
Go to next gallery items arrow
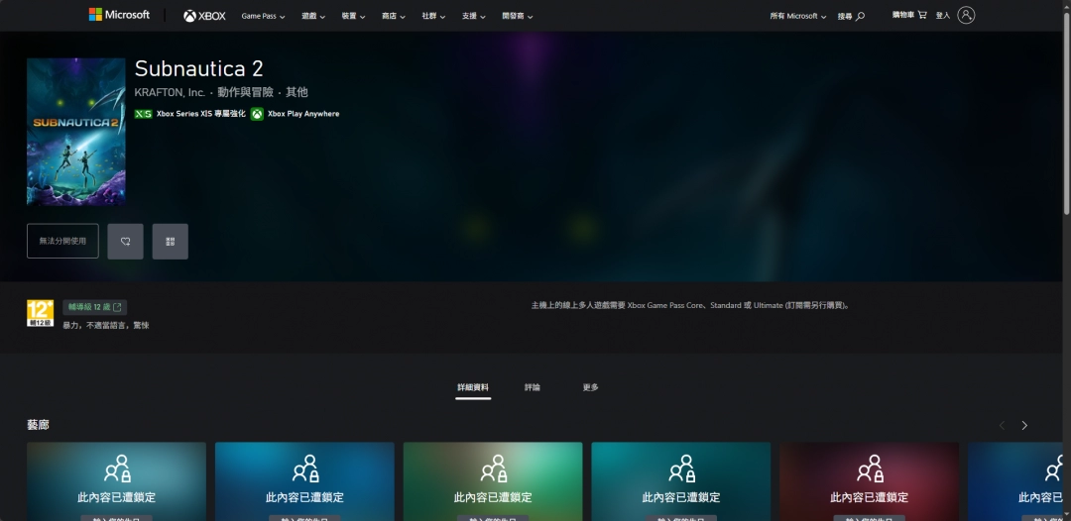click(x=1023, y=426)
